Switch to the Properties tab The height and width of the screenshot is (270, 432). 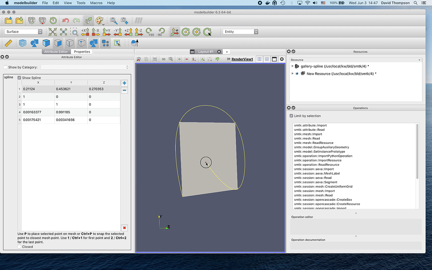point(82,51)
